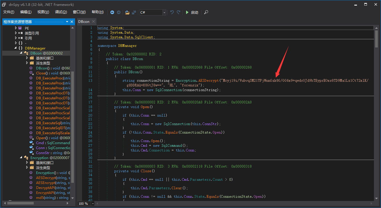Click the reference icon beside 类型引用
This screenshot has height=208, width=381.
tap(20, 33)
